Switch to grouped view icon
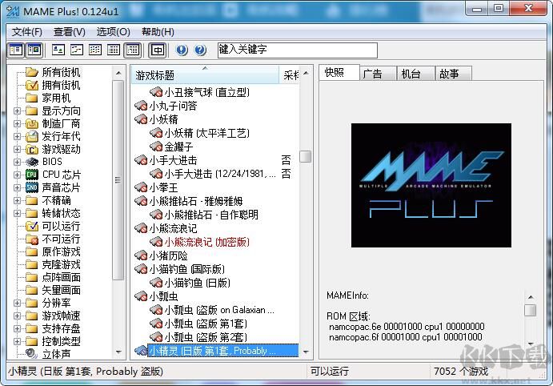This screenshot has height=386, width=553. point(132,50)
